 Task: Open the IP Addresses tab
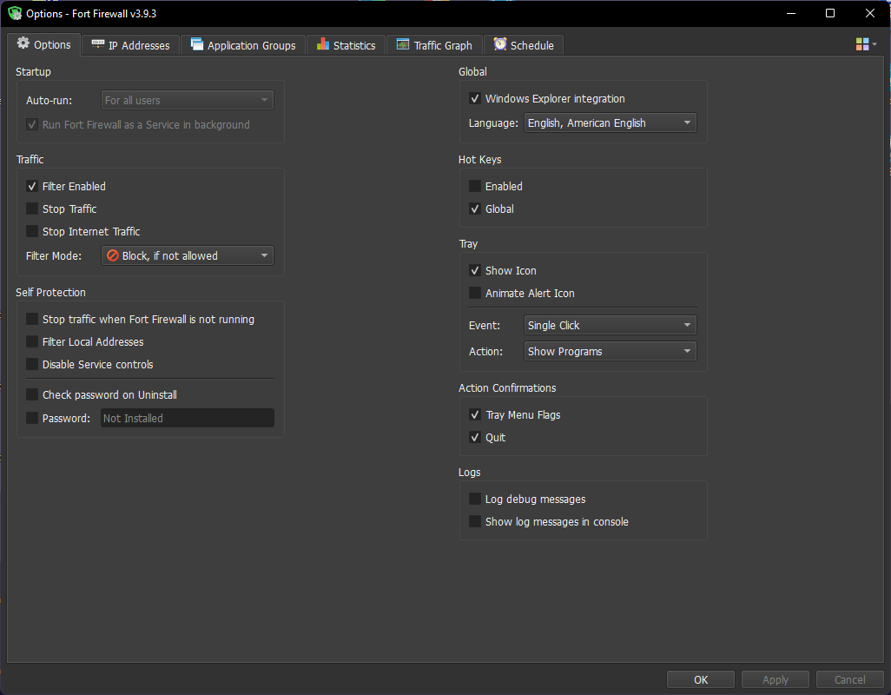[131, 45]
